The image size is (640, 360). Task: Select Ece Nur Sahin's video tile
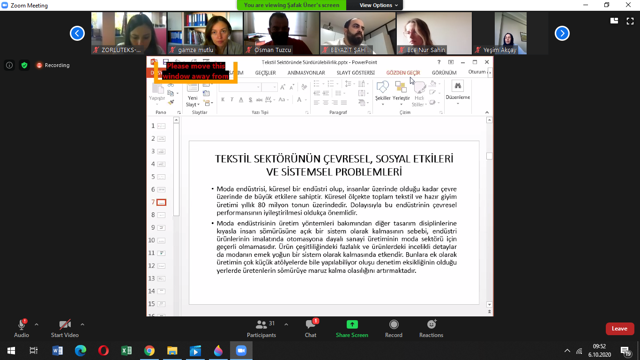click(x=434, y=33)
